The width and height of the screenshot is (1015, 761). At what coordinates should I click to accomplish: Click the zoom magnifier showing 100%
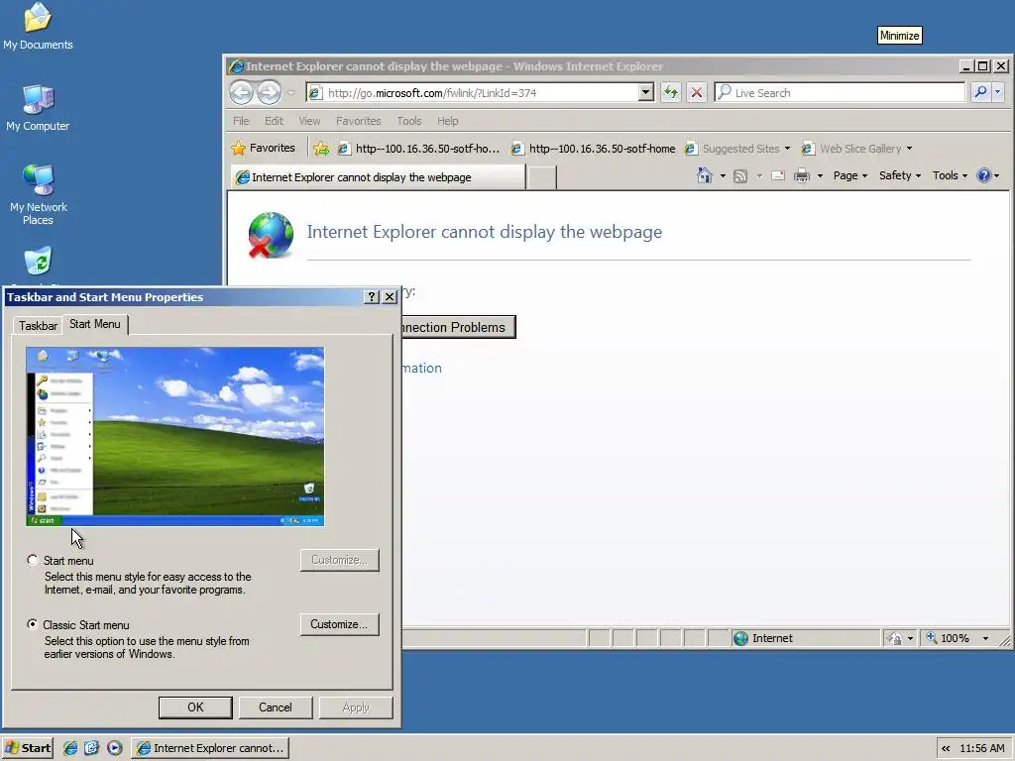coord(932,638)
